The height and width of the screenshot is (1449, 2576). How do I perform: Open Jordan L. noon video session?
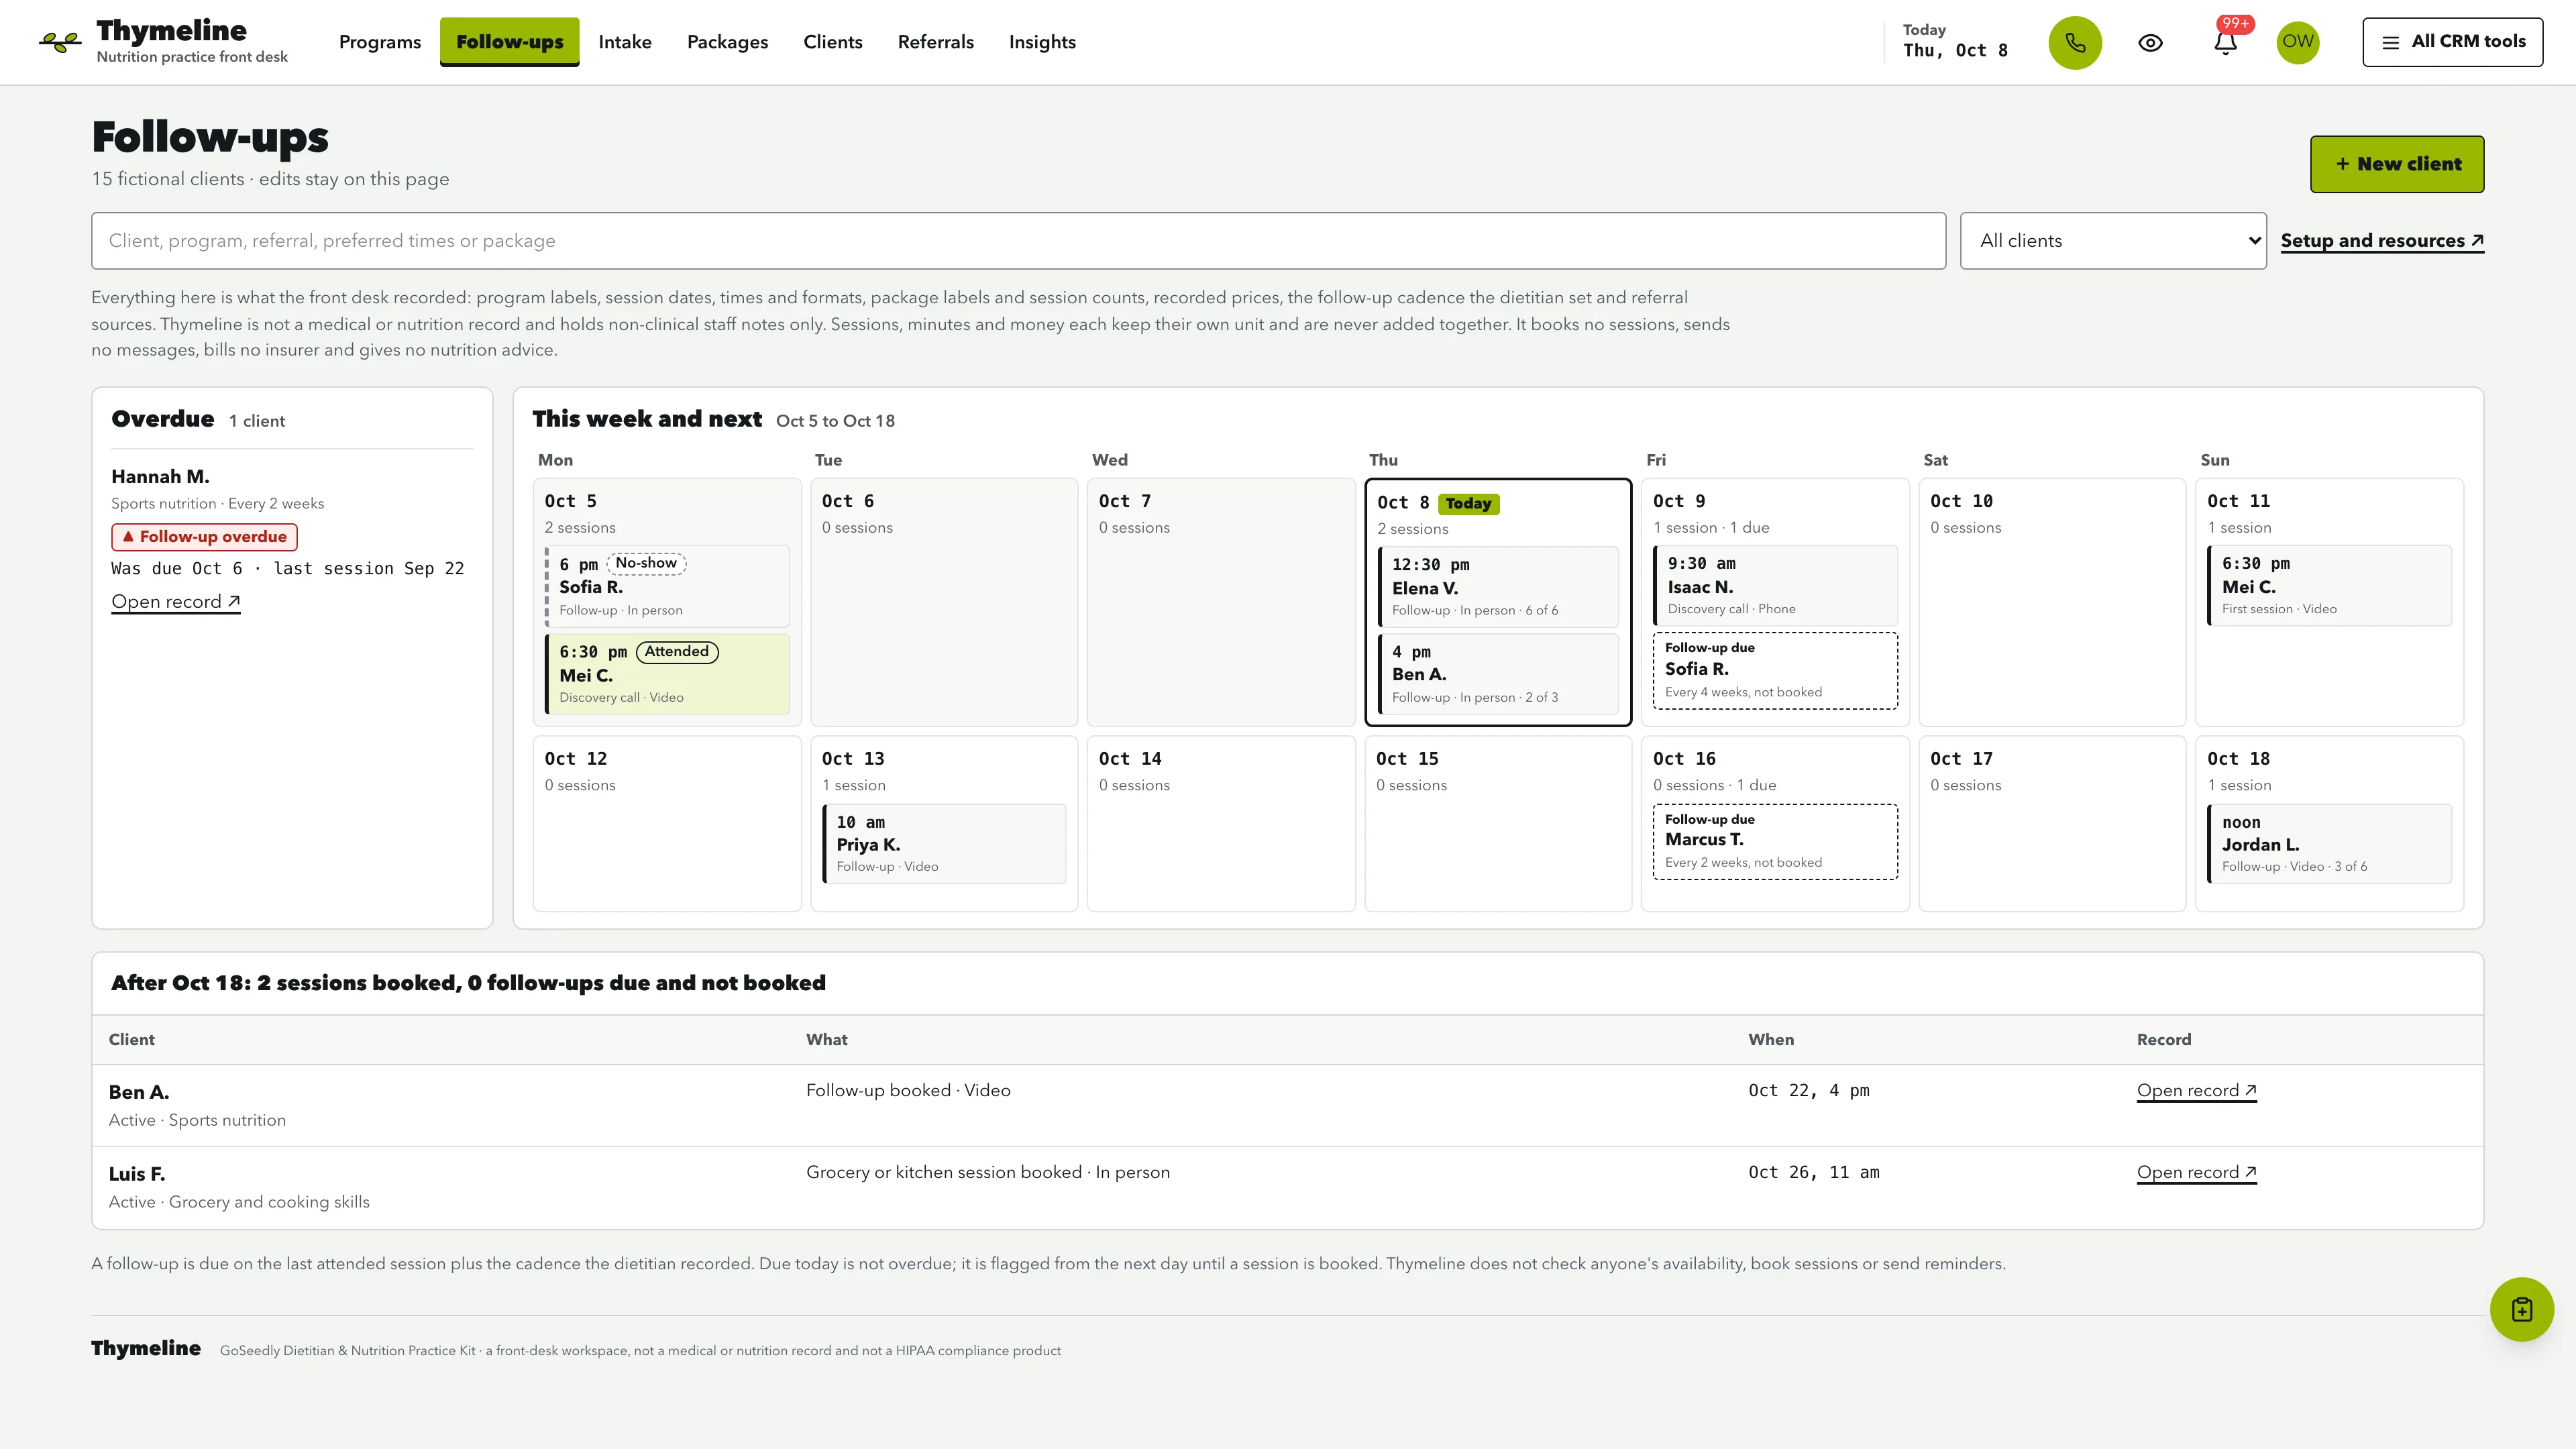coord(2329,844)
